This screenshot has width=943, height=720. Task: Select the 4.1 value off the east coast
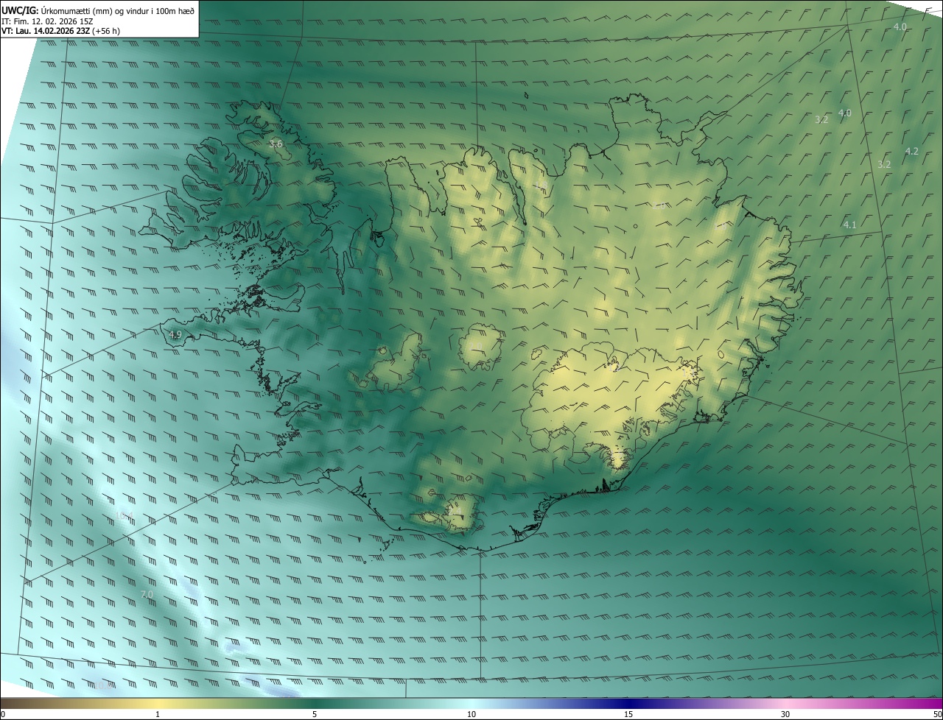point(849,225)
